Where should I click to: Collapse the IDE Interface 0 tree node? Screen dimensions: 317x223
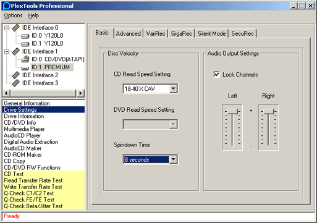click(7, 28)
